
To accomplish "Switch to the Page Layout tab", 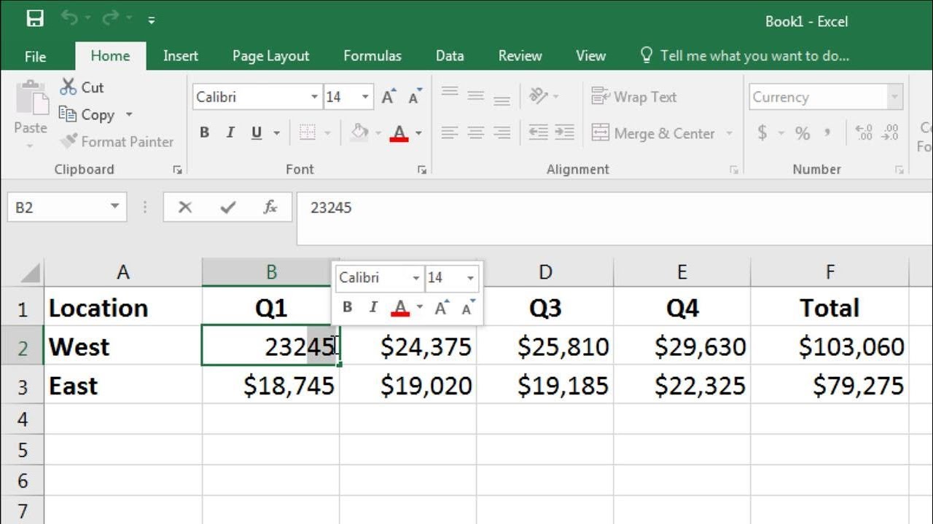I will (271, 56).
